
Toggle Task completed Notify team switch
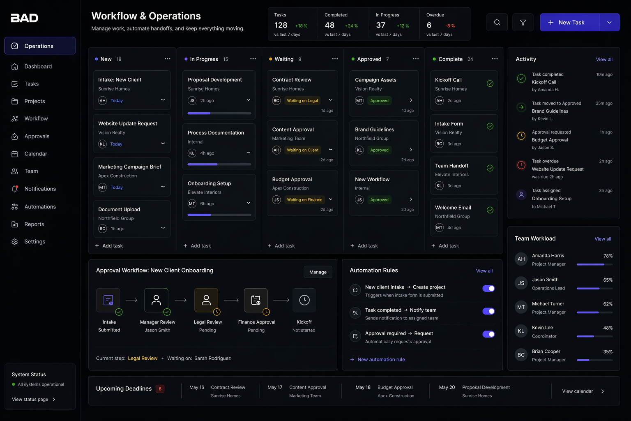(488, 311)
